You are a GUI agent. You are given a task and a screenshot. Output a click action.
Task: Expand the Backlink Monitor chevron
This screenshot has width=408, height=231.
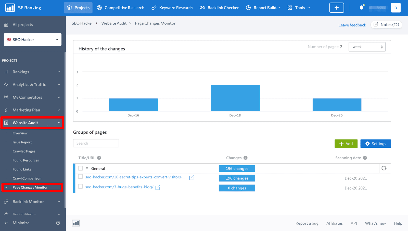click(x=59, y=202)
